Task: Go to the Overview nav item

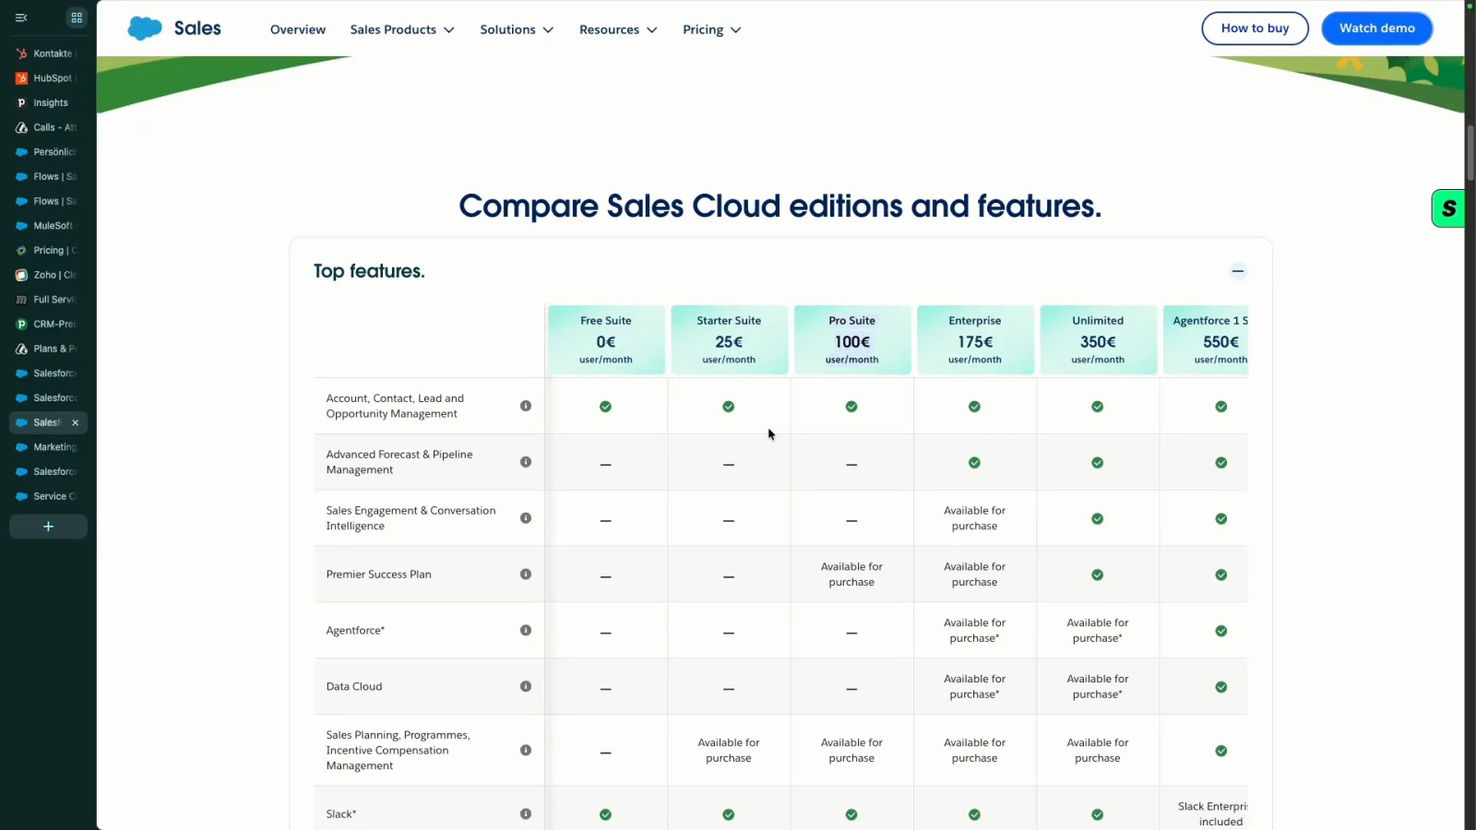Action: [298, 30]
